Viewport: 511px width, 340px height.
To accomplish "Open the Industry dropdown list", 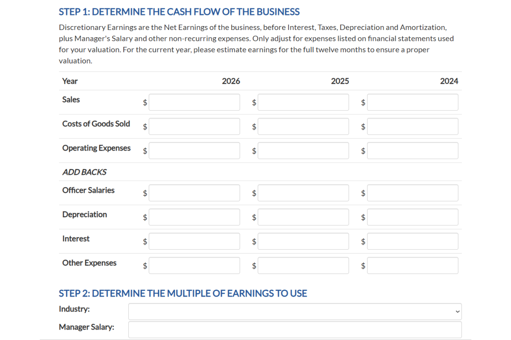I will [x=295, y=311].
